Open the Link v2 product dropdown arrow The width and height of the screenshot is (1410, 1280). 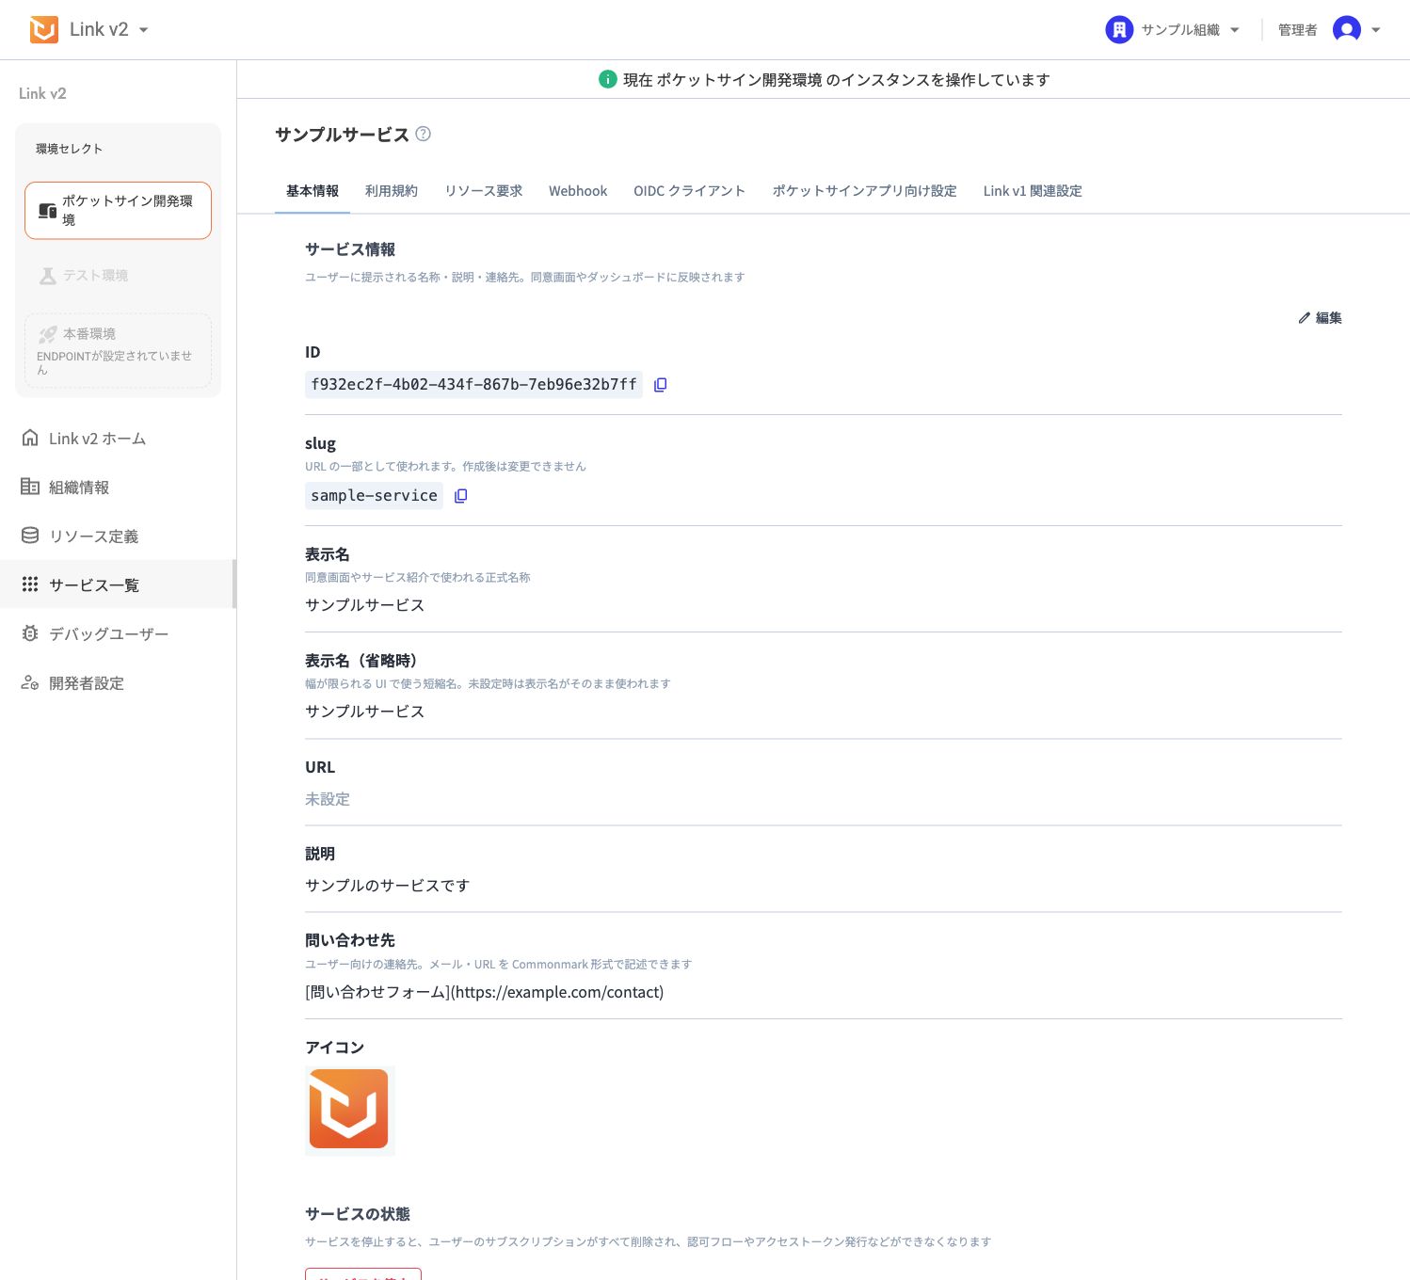tap(144, 30)
